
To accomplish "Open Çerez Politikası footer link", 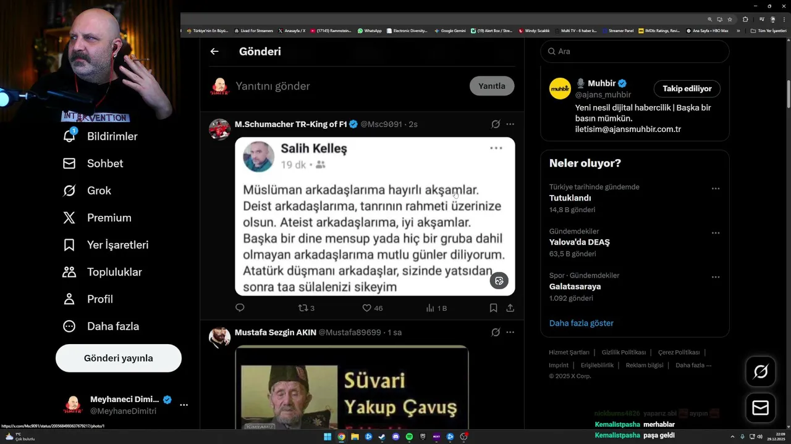I will (679, 352).
